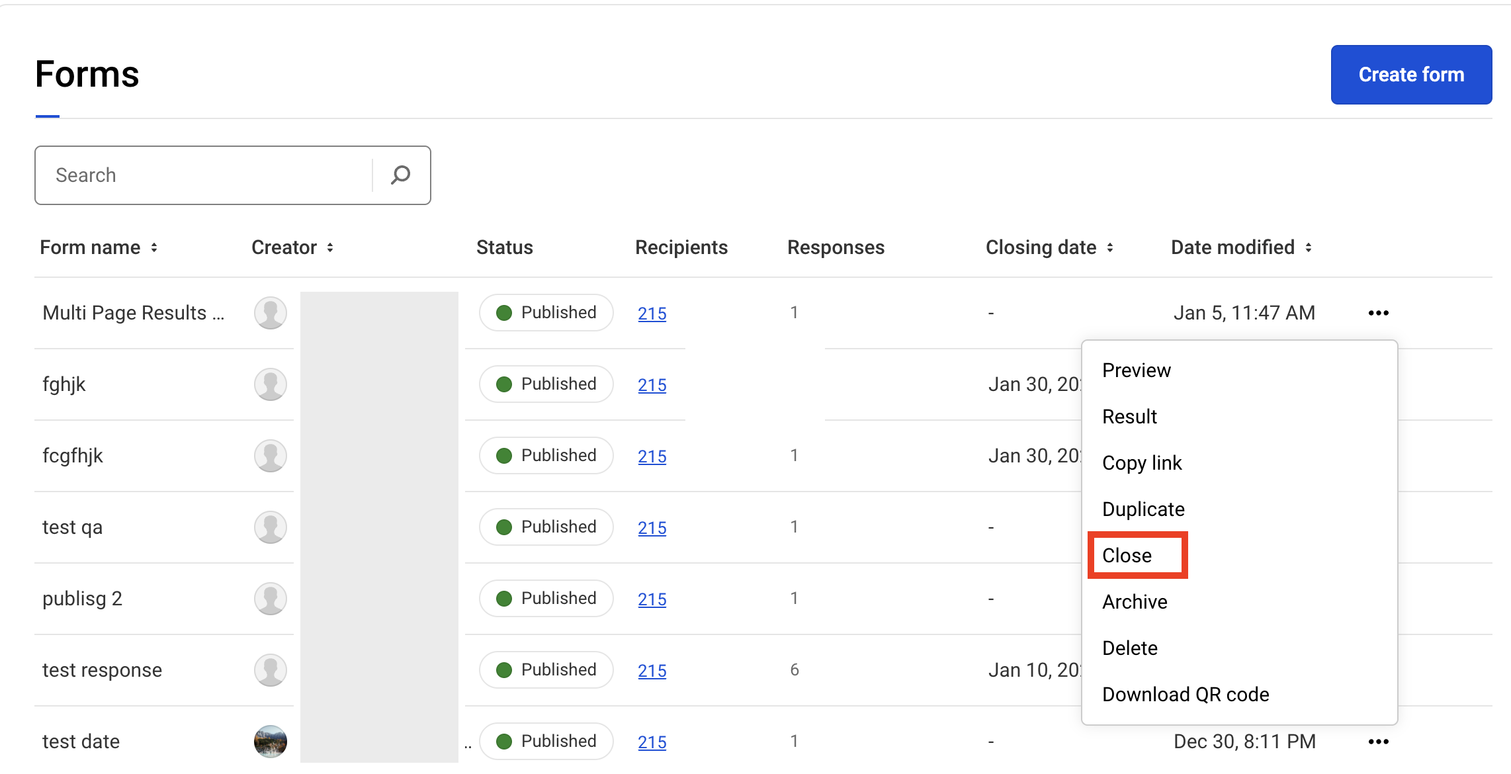Click the Published status badge on test response
1511x774 pixels.
coord(546,669)
